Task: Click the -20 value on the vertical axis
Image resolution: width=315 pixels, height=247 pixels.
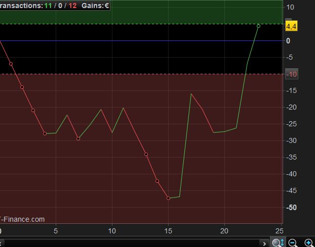Action: 291,107
